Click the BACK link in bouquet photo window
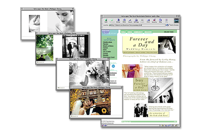The width and height of the screenshot is (217, 137). [61, 88]
